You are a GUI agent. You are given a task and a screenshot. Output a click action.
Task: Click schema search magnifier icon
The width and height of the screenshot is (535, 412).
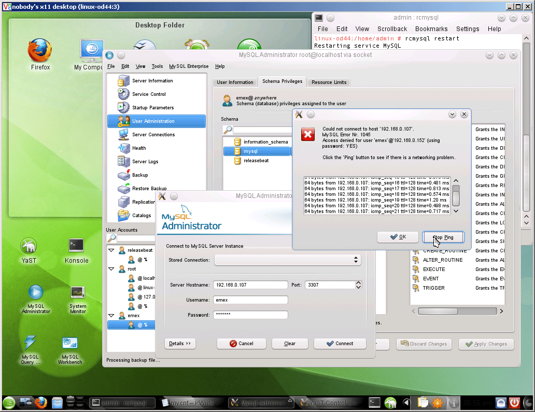coord(228,130)
